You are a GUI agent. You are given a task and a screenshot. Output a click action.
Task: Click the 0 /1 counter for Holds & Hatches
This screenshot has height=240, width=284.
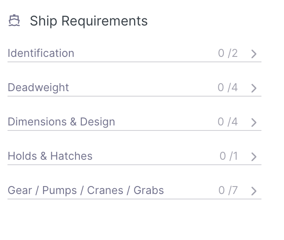click(228, 156)
